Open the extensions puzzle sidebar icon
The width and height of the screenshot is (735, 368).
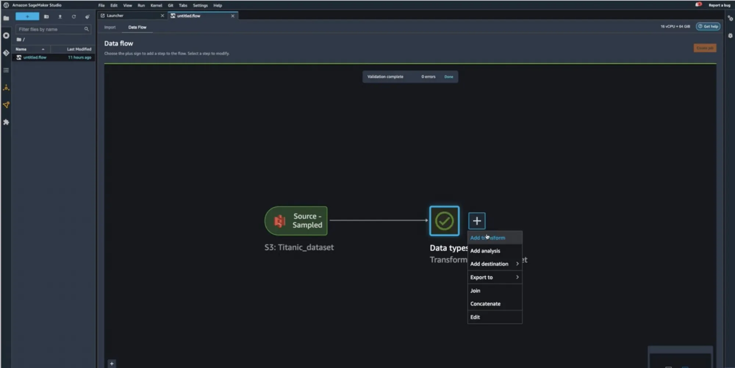click(x=6, y=122)
